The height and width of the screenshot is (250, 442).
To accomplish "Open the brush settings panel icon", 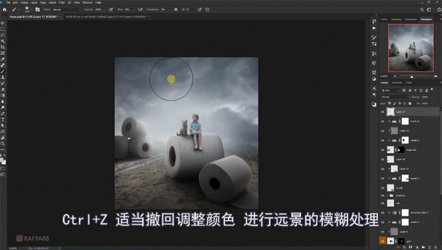I will click(38, 9).
